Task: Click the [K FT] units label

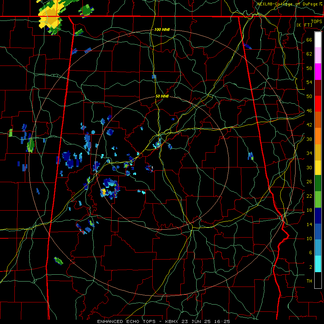Action: pyautogui.click(x=304, y=25)
